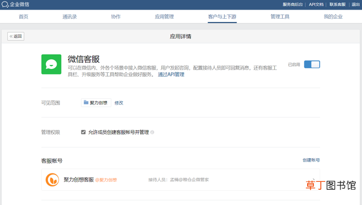Click 退出 to log out
Image resolution: width=362 pixels, height=205 pixels.
[356, 5]
